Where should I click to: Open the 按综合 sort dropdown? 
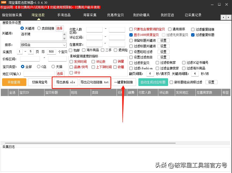(x=43, y=45)
